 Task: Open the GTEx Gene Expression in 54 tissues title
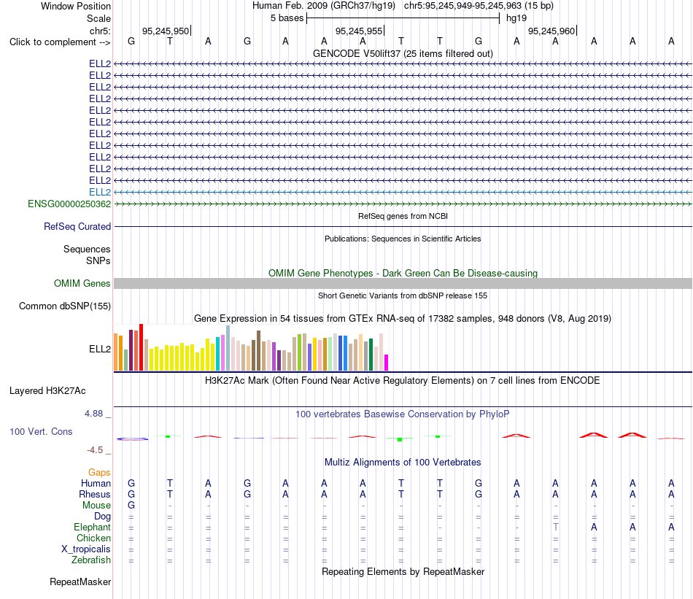[x=403, y=319]
